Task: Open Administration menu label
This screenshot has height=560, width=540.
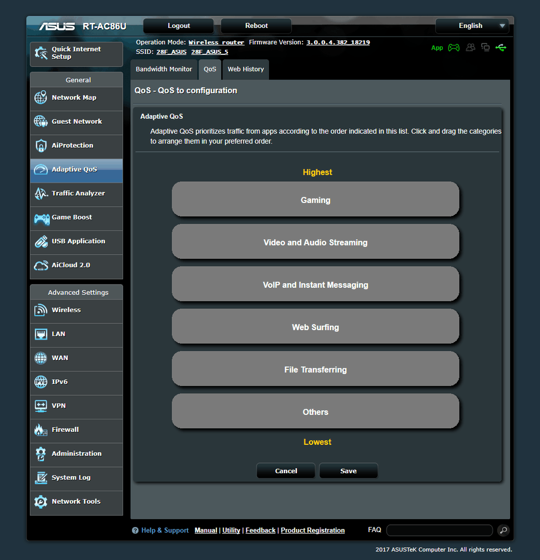Action: [76, 454]
